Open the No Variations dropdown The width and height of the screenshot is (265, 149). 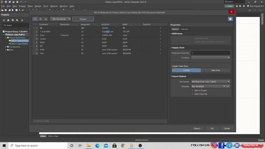click(x=60, y=19)
